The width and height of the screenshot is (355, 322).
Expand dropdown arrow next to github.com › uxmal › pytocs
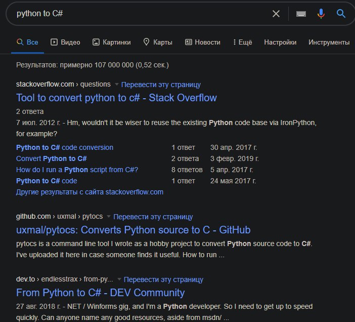(x=109, y=216)
